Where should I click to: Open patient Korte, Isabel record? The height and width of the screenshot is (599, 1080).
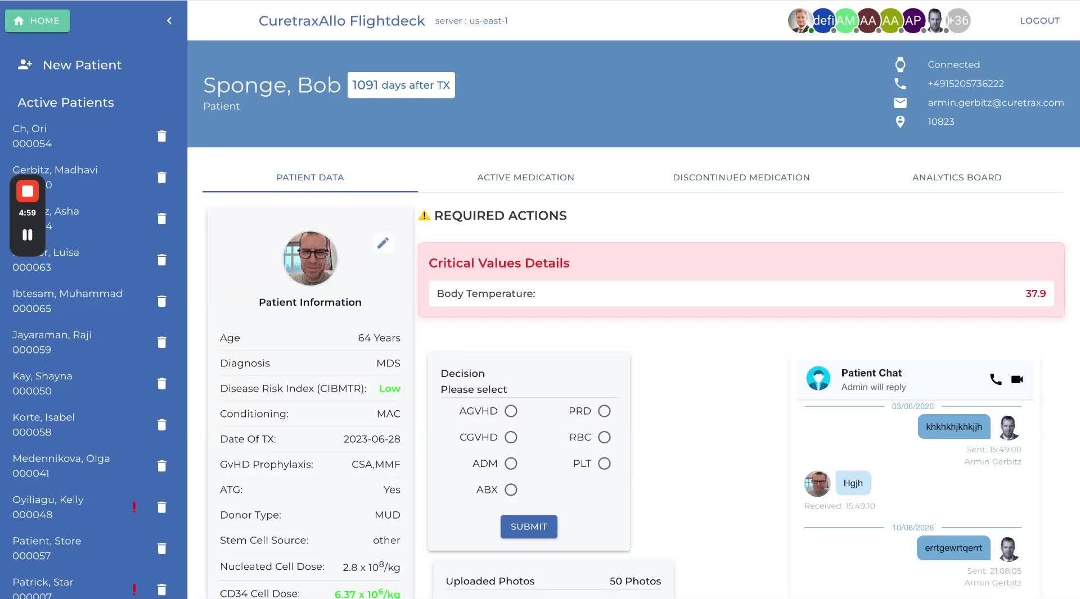tap(43, 425)
